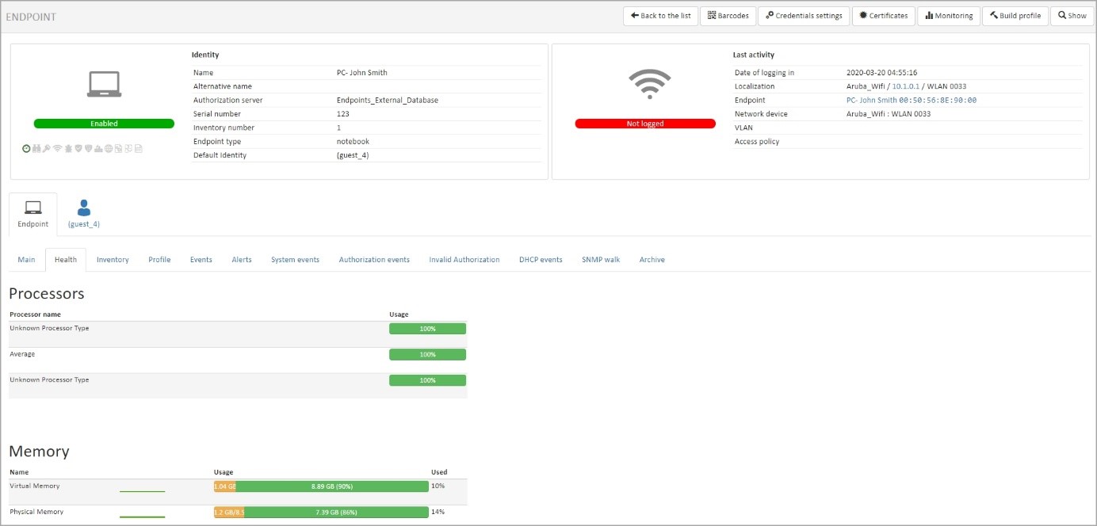
Task: Open Certificates for this endpoint
Action: tap(883, 16)
